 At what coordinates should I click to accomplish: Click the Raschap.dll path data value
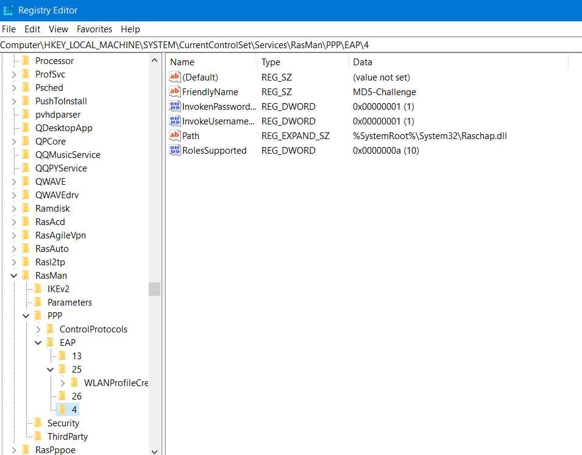430,136
